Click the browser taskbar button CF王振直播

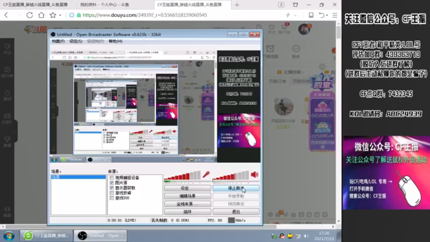[x=46, y=236]
